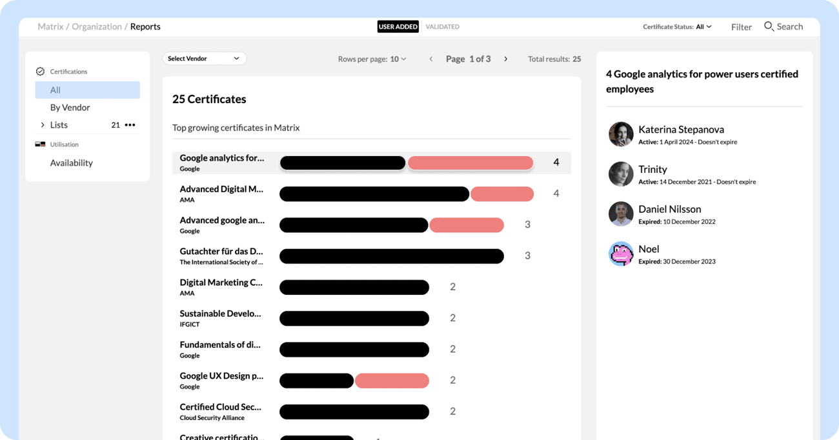The image size is (839, 440).
Task: Click Expired: 10 December 2022 status
Action: coord(677,222)
